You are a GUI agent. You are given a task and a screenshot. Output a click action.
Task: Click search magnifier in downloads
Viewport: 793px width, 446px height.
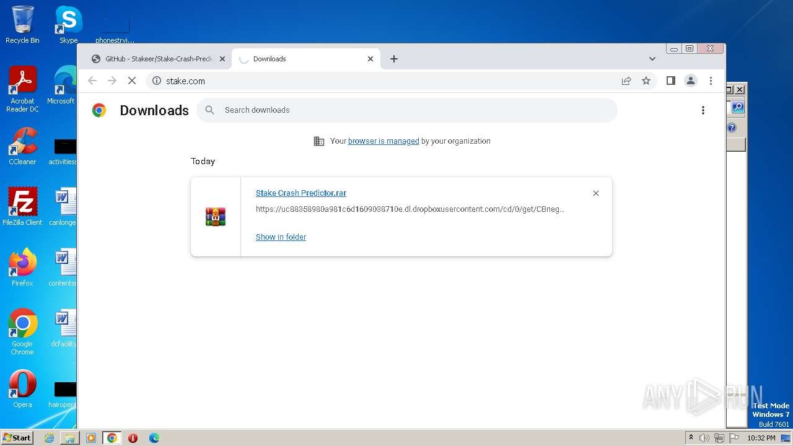pyautogui.click(x=210, y=110)
